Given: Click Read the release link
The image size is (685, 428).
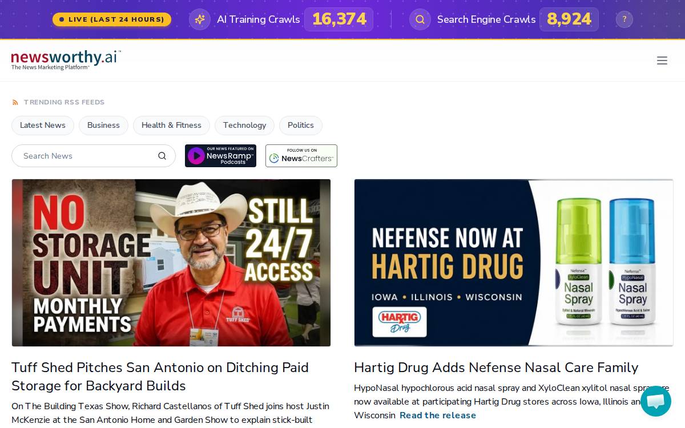Looking at the screenshot, I should click(438, 415).
